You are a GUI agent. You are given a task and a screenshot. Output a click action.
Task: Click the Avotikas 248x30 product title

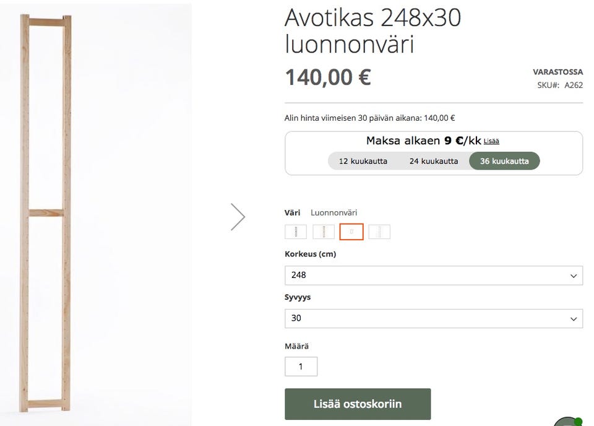click(x=373, y=31)
